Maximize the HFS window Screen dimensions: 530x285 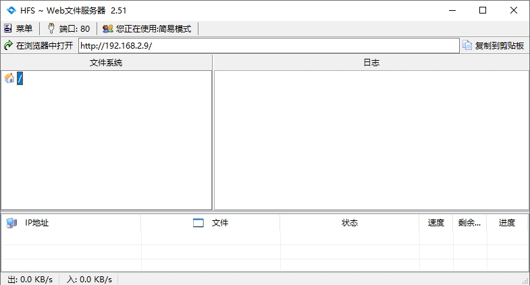[x=483, y=11]
